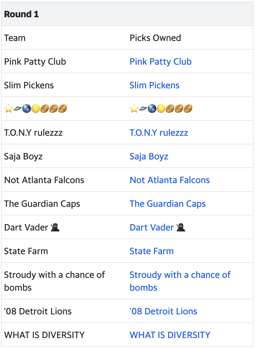The height and width of the screenshot is (348, 255).
Task: Open the T.O.N.Y rulezzz link
Action: point(159,133)
